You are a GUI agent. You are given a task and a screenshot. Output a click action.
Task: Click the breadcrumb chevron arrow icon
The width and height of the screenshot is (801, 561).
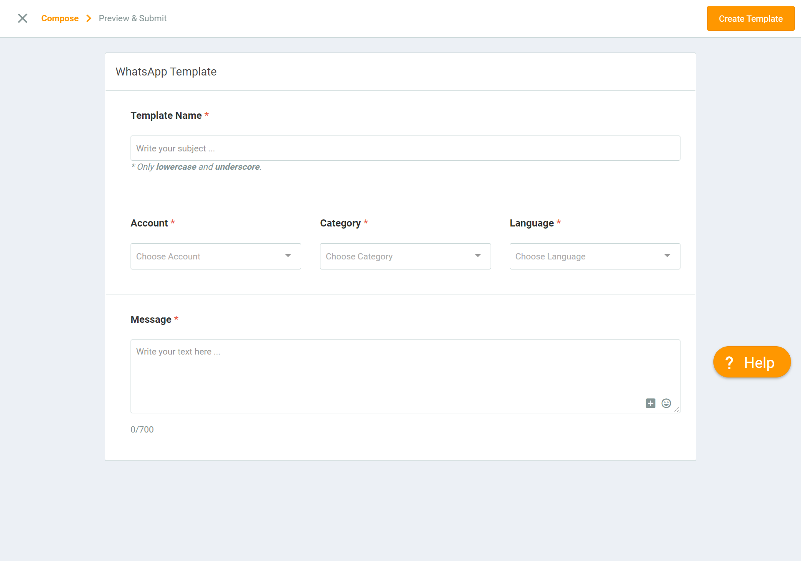[88, 18]
